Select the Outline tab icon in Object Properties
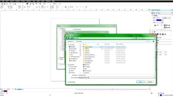The height and width of the screenshot is (97, 173). click(x=152, y=13)
